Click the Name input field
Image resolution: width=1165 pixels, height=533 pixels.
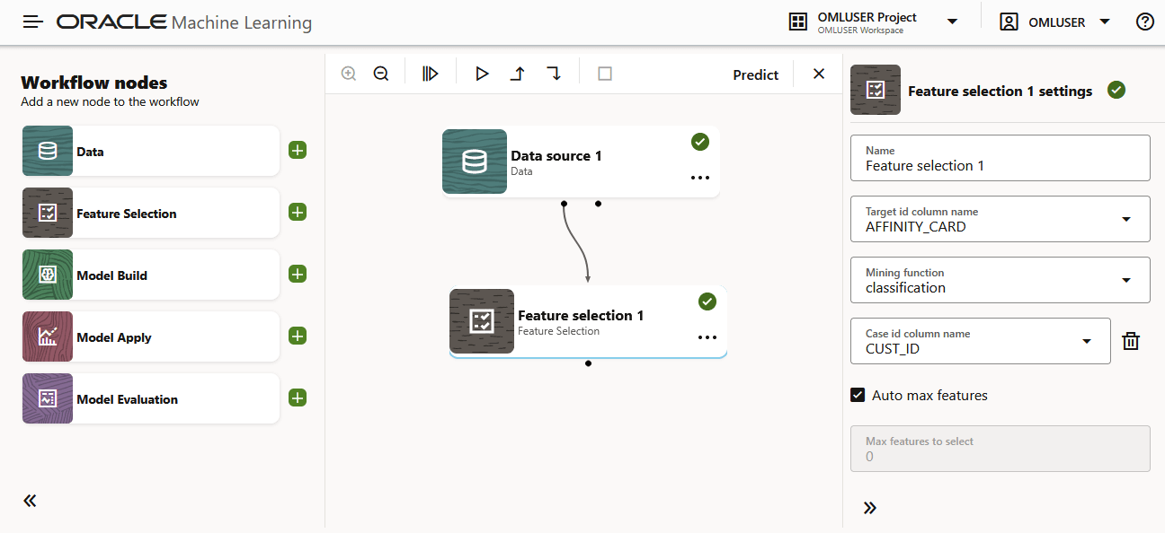click(x=1000, y=158)
